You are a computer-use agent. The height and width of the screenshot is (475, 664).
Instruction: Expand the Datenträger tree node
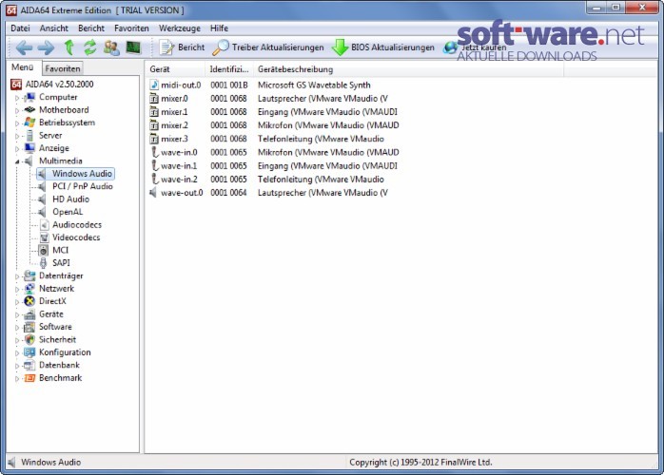tap(17, 276)
